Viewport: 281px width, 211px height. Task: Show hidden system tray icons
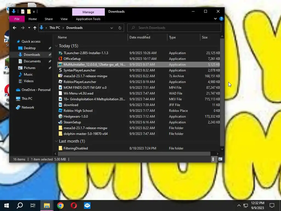(239, 206)
